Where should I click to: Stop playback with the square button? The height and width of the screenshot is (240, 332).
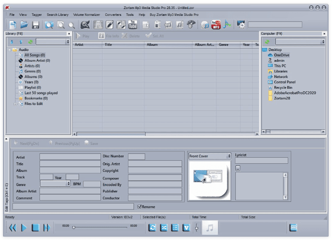tap(35, 228)
